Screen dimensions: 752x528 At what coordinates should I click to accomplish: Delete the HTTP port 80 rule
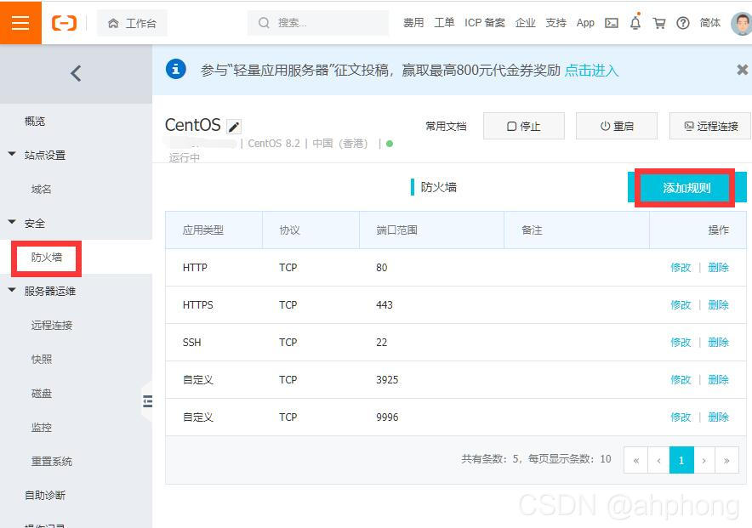(718, 267)
